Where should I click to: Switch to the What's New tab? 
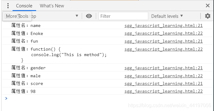52,6
